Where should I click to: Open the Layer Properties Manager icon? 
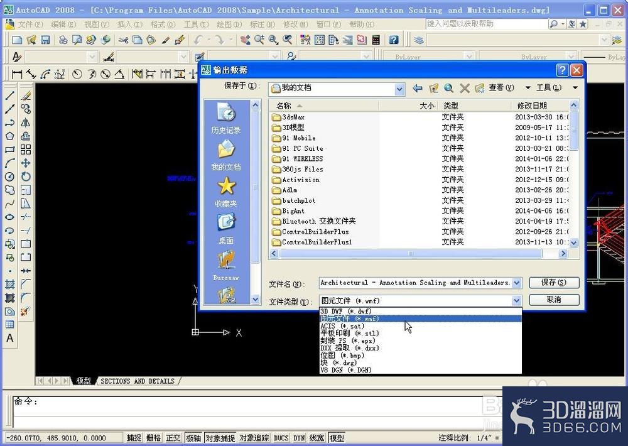tap(418, 40)
